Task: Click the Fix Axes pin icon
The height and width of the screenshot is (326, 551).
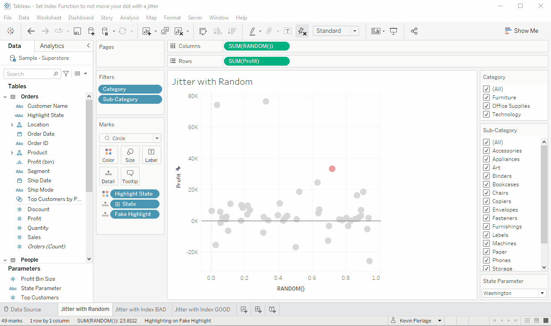Action: point(302,31)
